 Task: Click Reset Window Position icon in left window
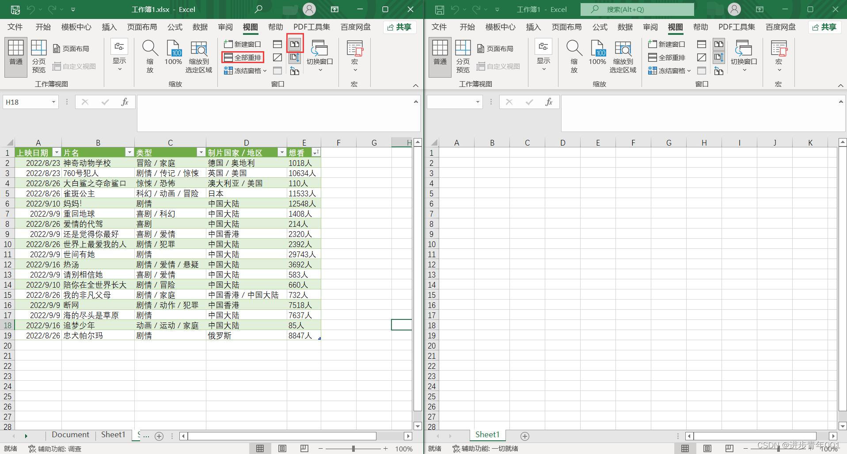pyautogui.click(x=295, y=71)
